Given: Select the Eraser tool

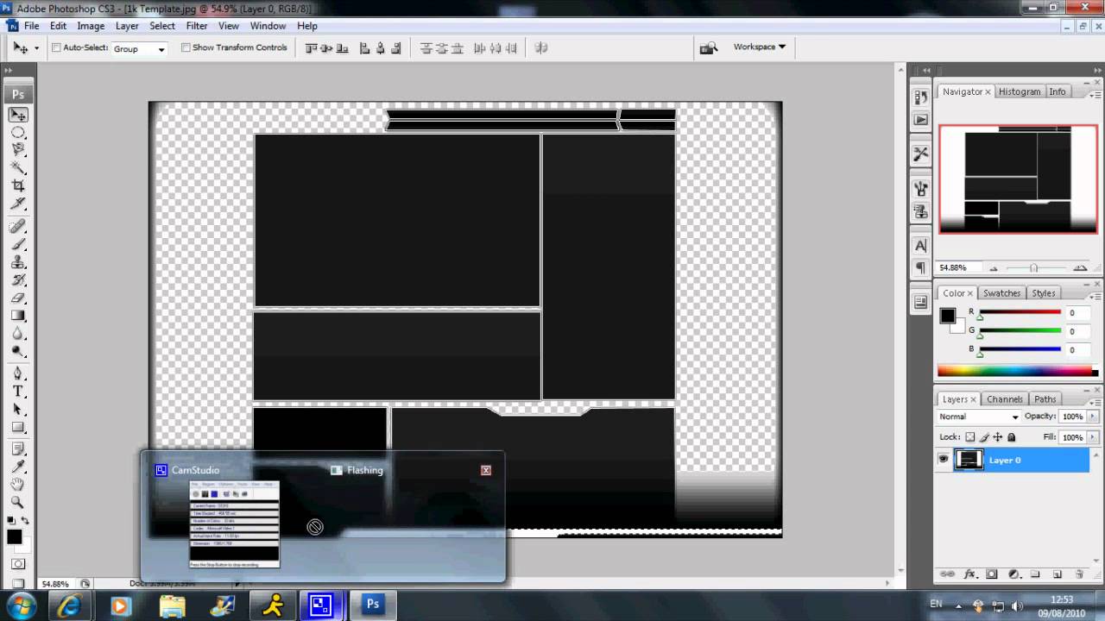Looking at the screenshot, I should 18,298.
